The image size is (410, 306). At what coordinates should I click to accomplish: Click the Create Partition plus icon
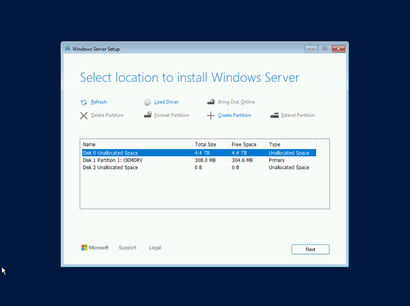pos(211,115)
